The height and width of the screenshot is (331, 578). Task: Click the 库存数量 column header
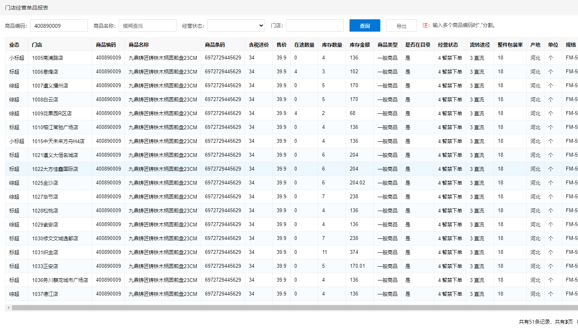click(x=332, y=45)
